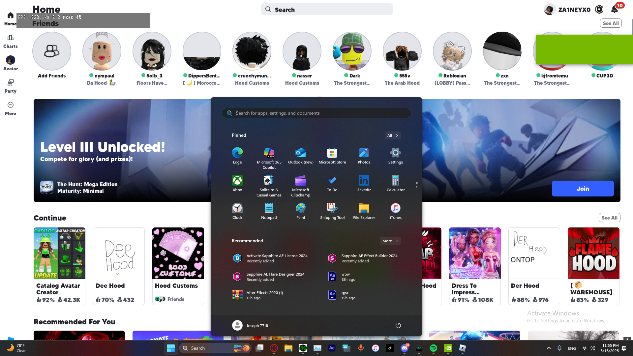
Task: Open Outlook (new) in Start menu
Action: (301, 156)
